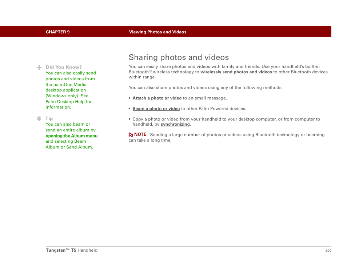
Task: Click 'the palmOne Media' sidebar line
Action: click(66, 85)
